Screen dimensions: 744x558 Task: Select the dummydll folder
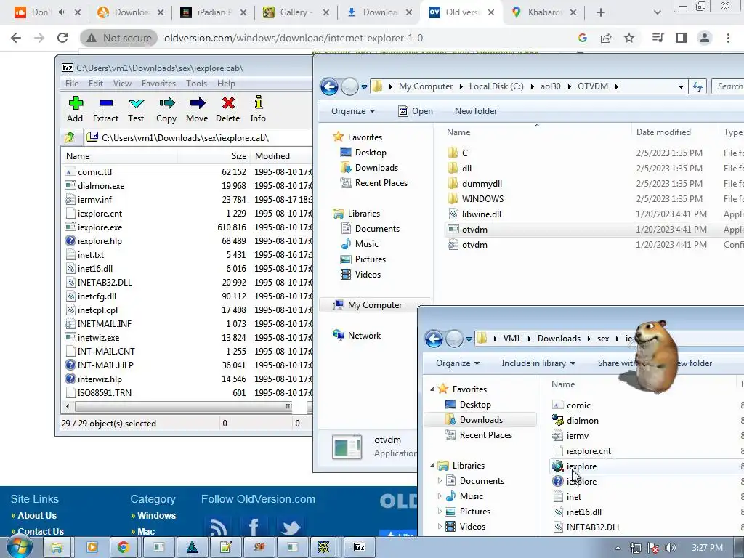[482, 184]
